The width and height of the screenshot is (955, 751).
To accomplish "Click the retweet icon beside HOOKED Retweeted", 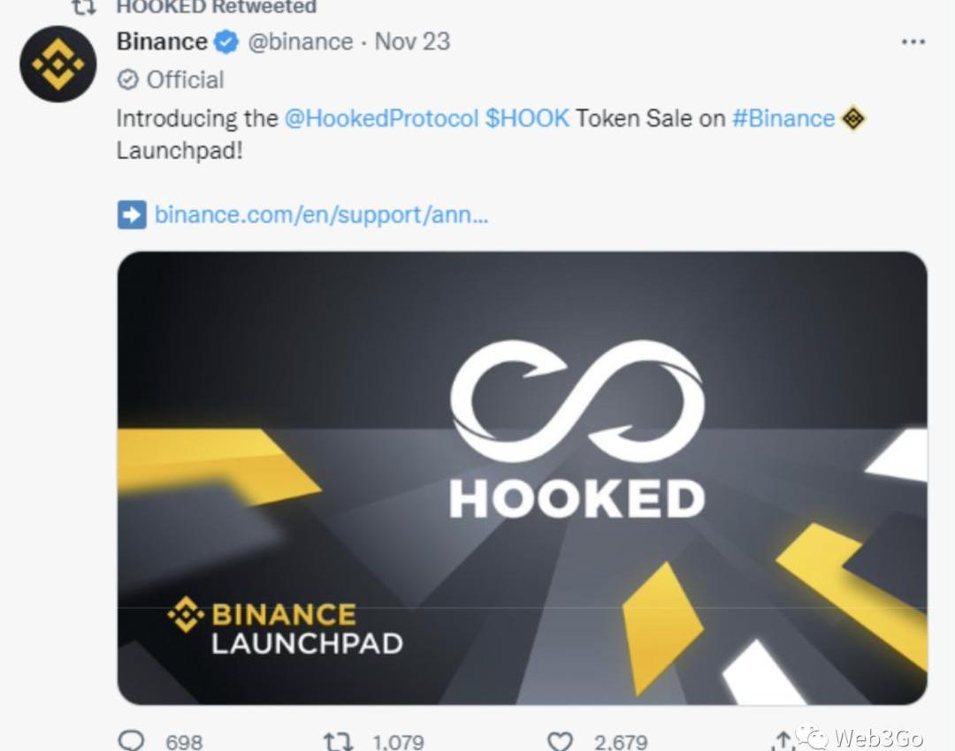I will (x=83, y=7).
